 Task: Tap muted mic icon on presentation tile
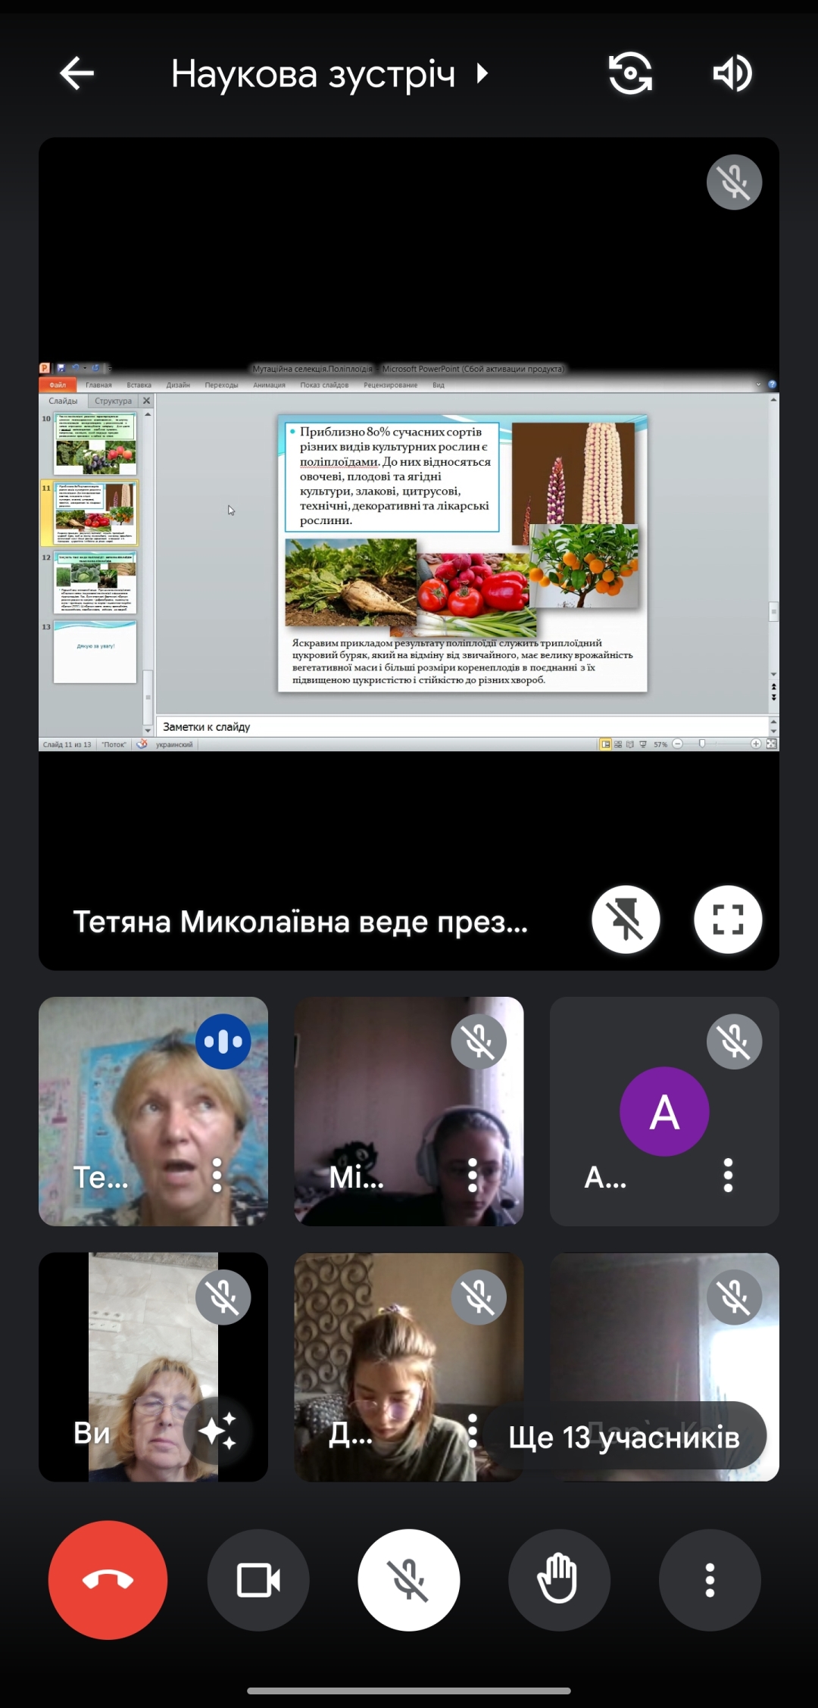pos(734,182)
